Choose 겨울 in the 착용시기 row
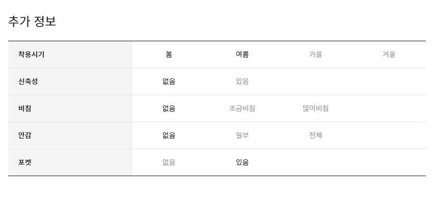The width and height of the screenshot is (432, 197). click(x=389, y=54)
